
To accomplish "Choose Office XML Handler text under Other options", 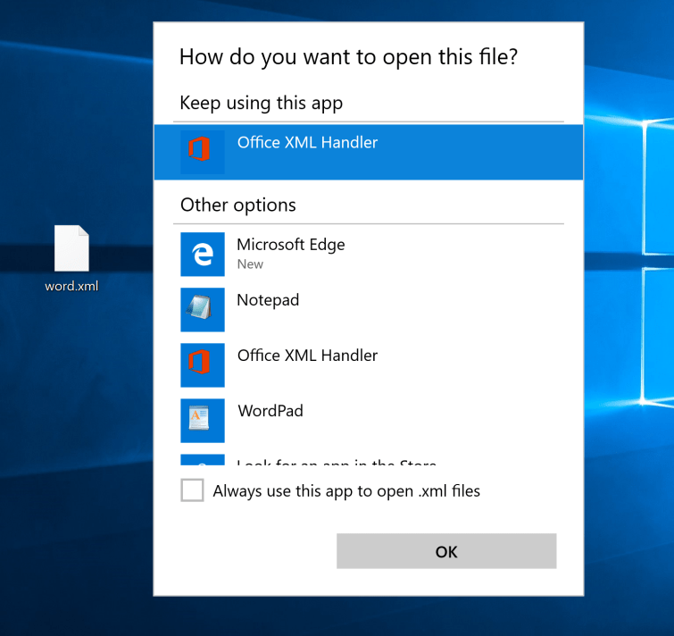I will point(307,356).
